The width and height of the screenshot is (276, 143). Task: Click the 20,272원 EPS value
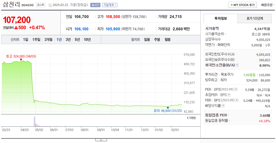tap(264, 90)
